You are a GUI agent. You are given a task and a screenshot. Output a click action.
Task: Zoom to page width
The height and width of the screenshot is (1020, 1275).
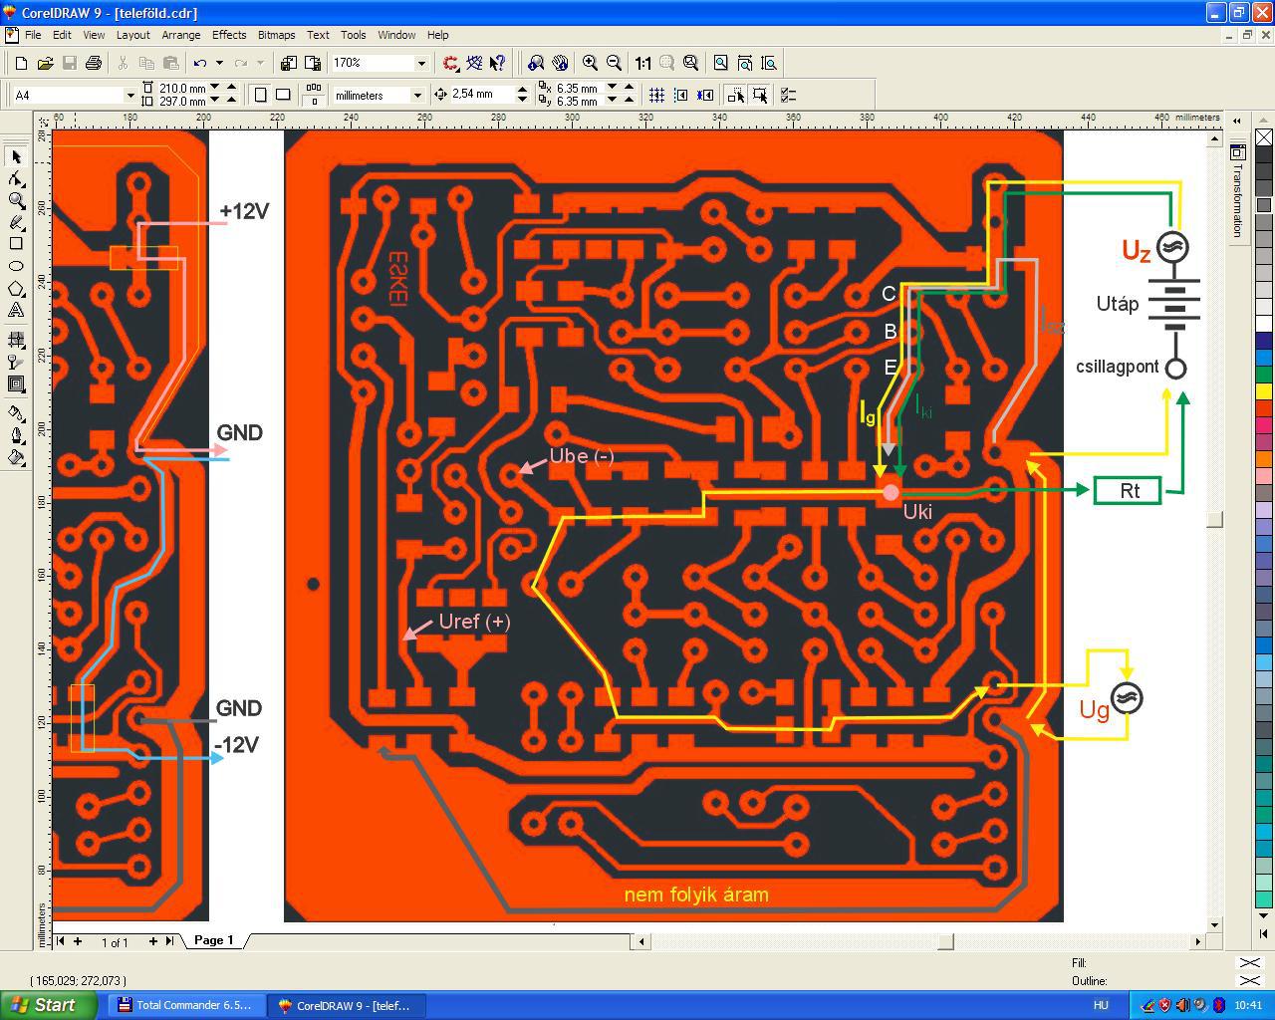pos(745,63)
